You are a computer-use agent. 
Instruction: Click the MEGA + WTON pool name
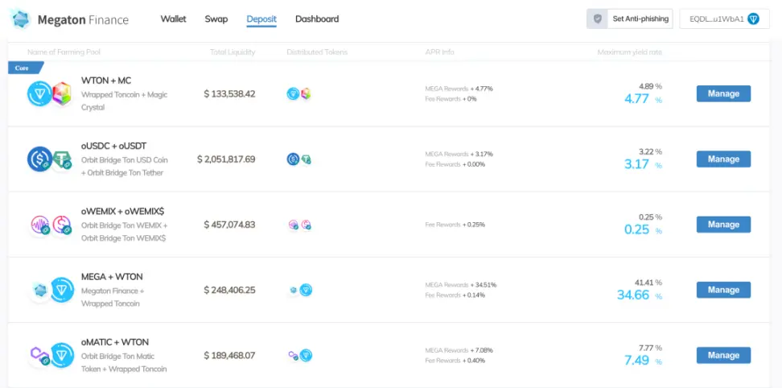pos(112,277)
